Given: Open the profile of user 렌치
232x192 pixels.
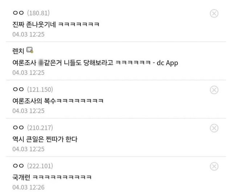Looking at the screenshot, I should click(x=18, y=51).
